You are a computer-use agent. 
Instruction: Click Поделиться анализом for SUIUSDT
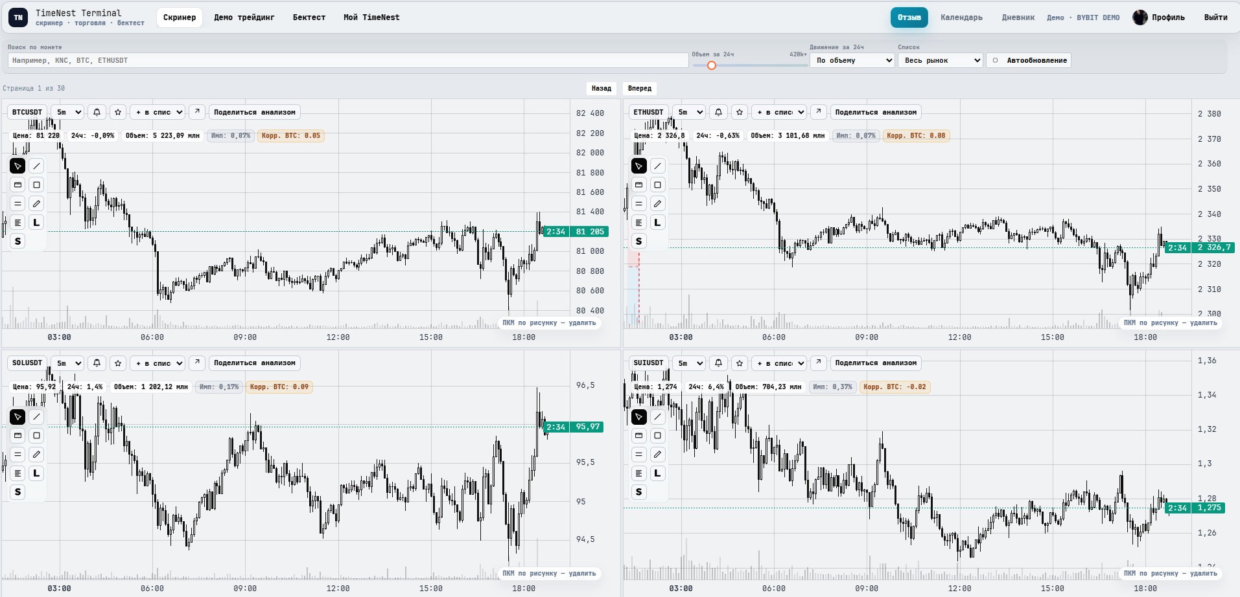(x=876, y=363)
